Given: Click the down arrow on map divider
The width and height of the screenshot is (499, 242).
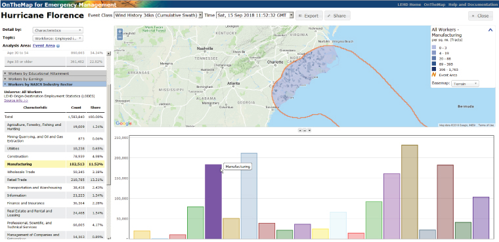Looking at the screenshot, I should pos(309,131).
